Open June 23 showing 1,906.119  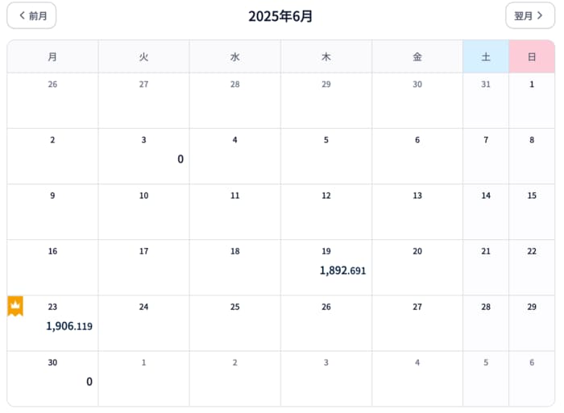pyautogui.click(x=53, y=322)
